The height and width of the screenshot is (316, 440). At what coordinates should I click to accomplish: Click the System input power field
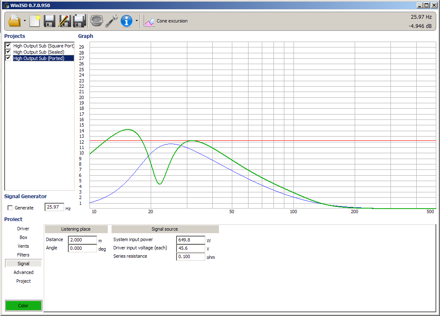click(191, 240)
